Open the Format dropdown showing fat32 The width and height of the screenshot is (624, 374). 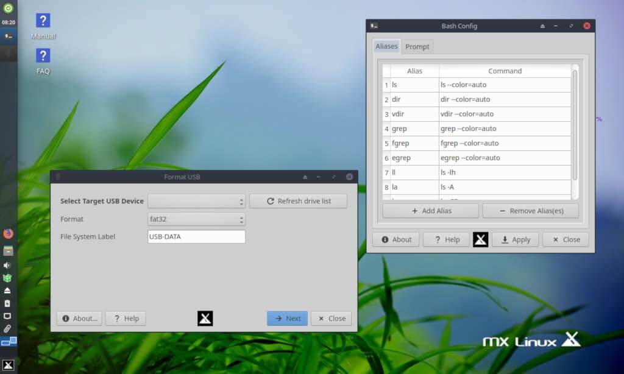click(196, 219)
